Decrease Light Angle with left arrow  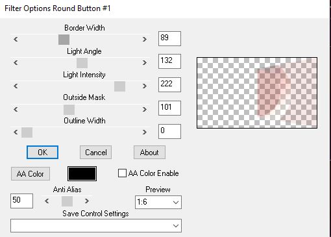point(16,63)
